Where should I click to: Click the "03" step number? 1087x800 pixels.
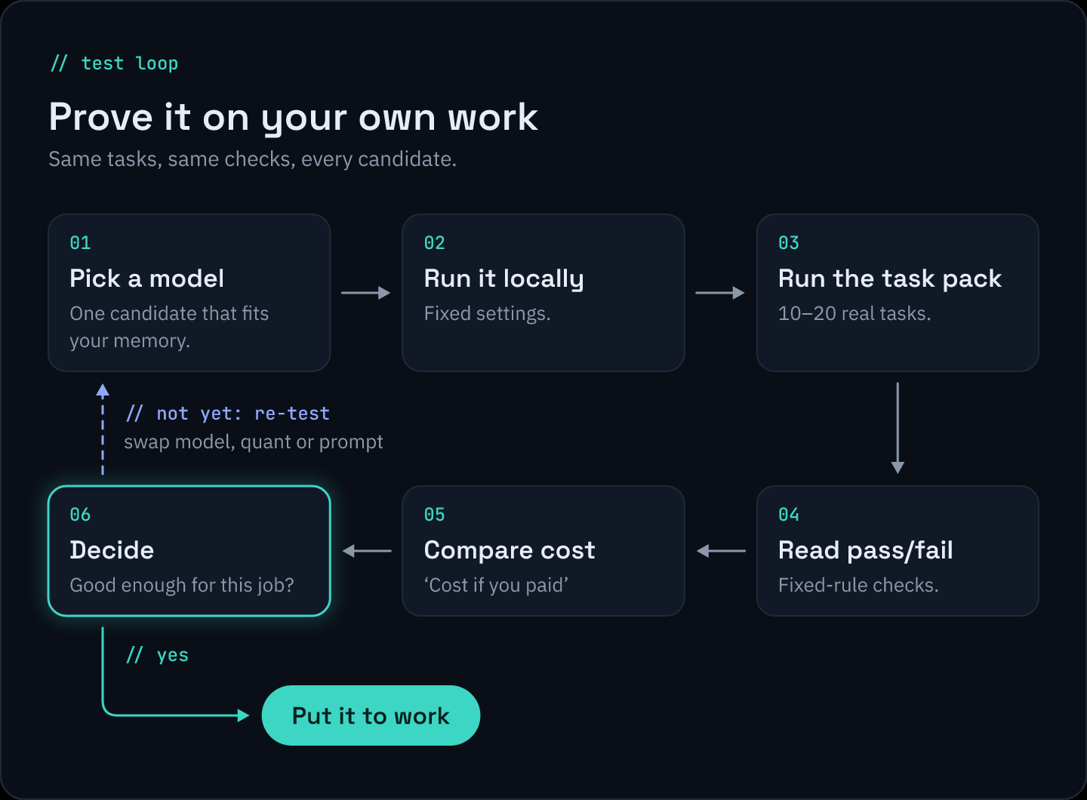pos(789,243)
